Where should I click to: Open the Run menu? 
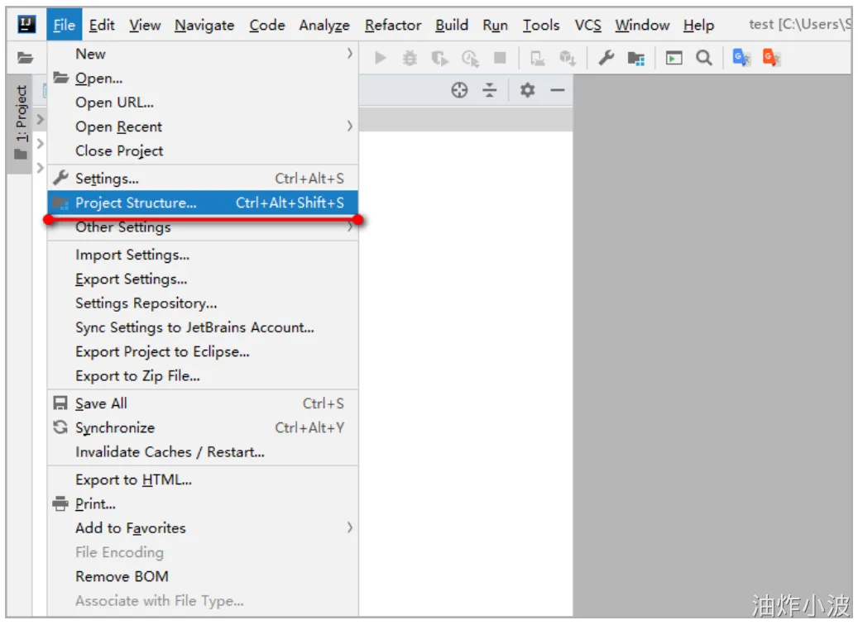tap(495, 25)
